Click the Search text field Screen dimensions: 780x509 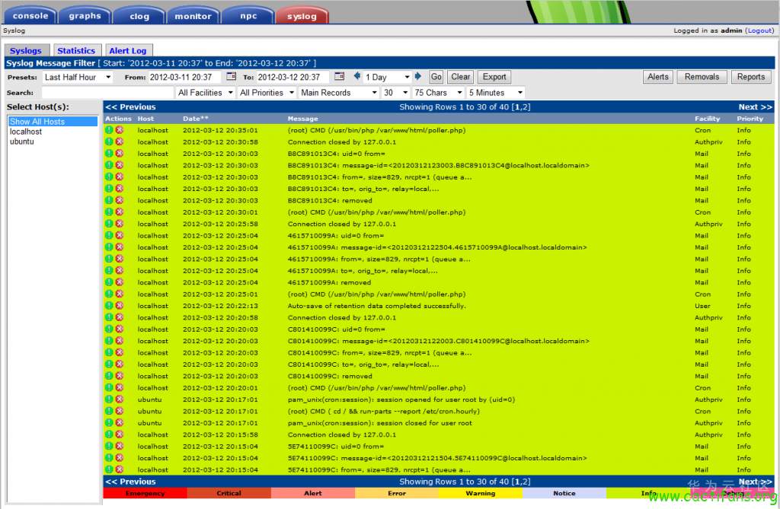[107, 93]
